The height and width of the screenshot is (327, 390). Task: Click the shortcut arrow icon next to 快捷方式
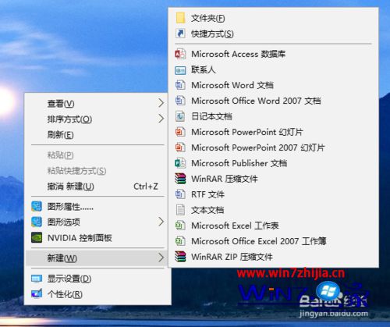[x=180, y=34]
